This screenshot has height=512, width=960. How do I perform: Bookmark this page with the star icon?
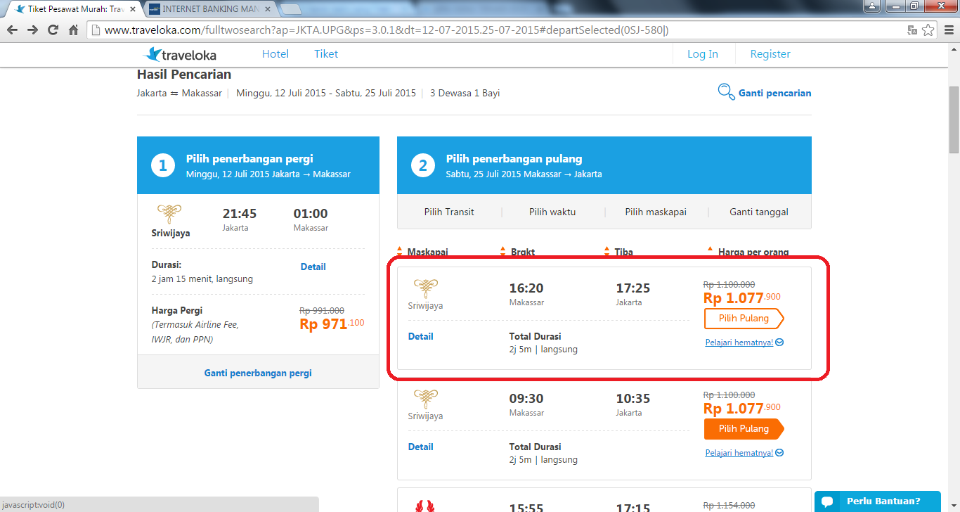[x=928, y=30]
